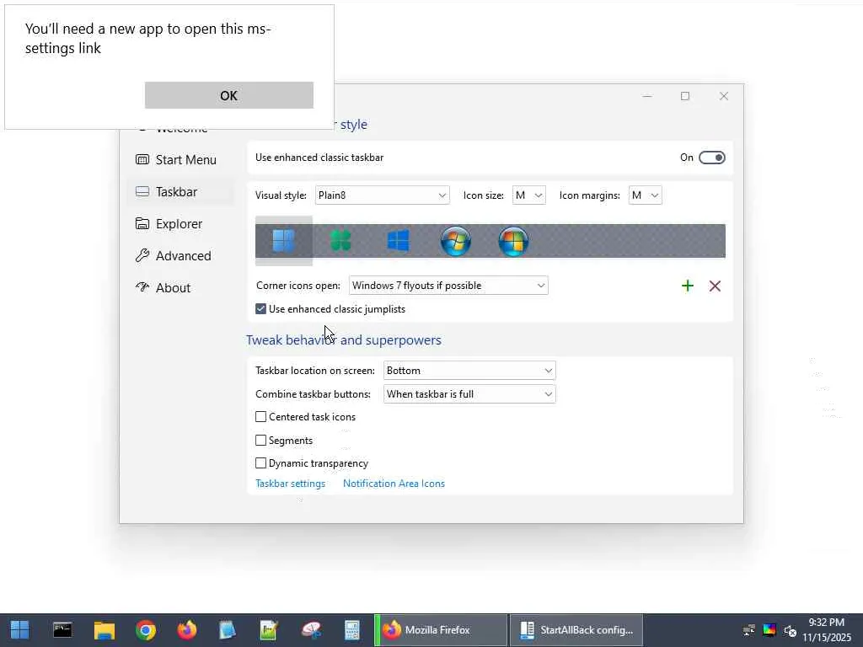Viewport: 863px width, 647px height.
Task: Click OK in the ms-settings dialog
Action: point(229,95)
